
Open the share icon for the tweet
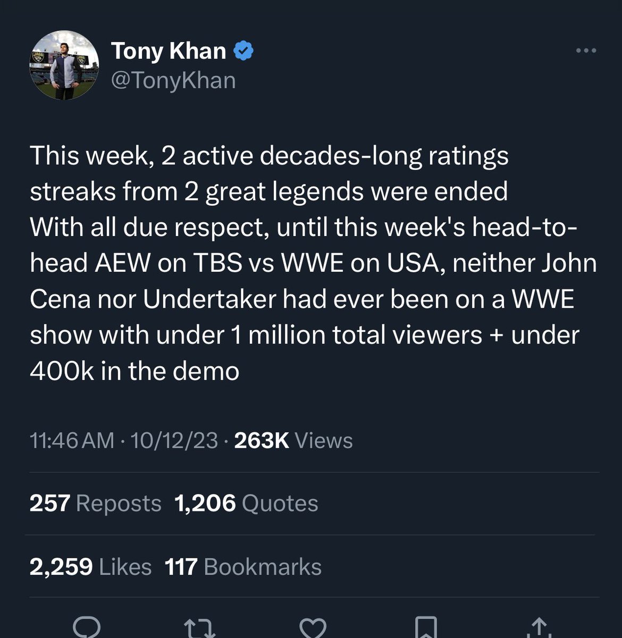(538, 627)
